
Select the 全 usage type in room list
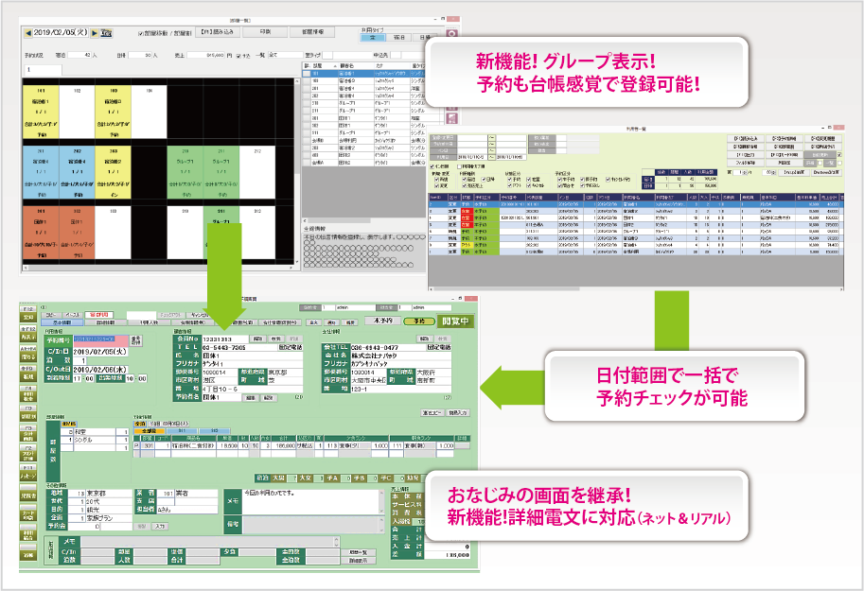(373, 38)
